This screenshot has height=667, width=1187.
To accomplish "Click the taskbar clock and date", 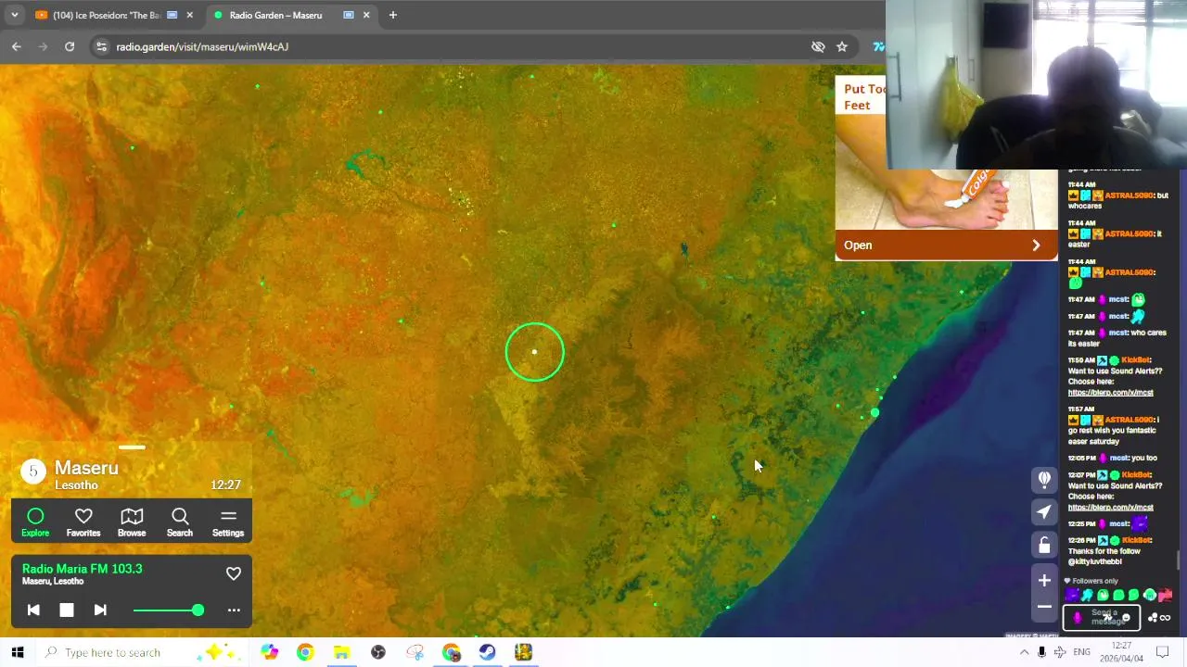I will 1123,652.
